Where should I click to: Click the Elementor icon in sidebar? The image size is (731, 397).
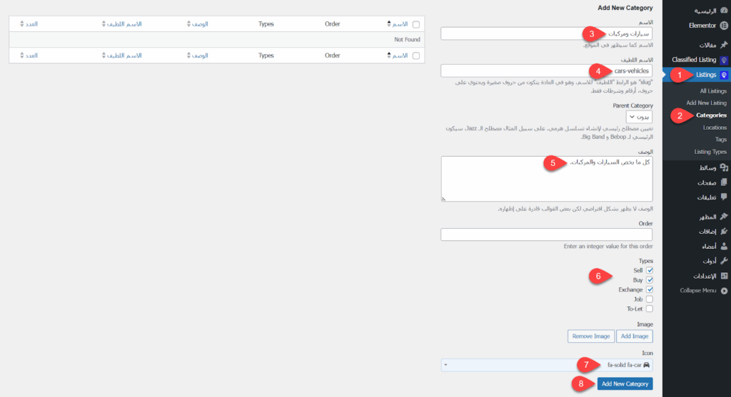pos(724,26)
